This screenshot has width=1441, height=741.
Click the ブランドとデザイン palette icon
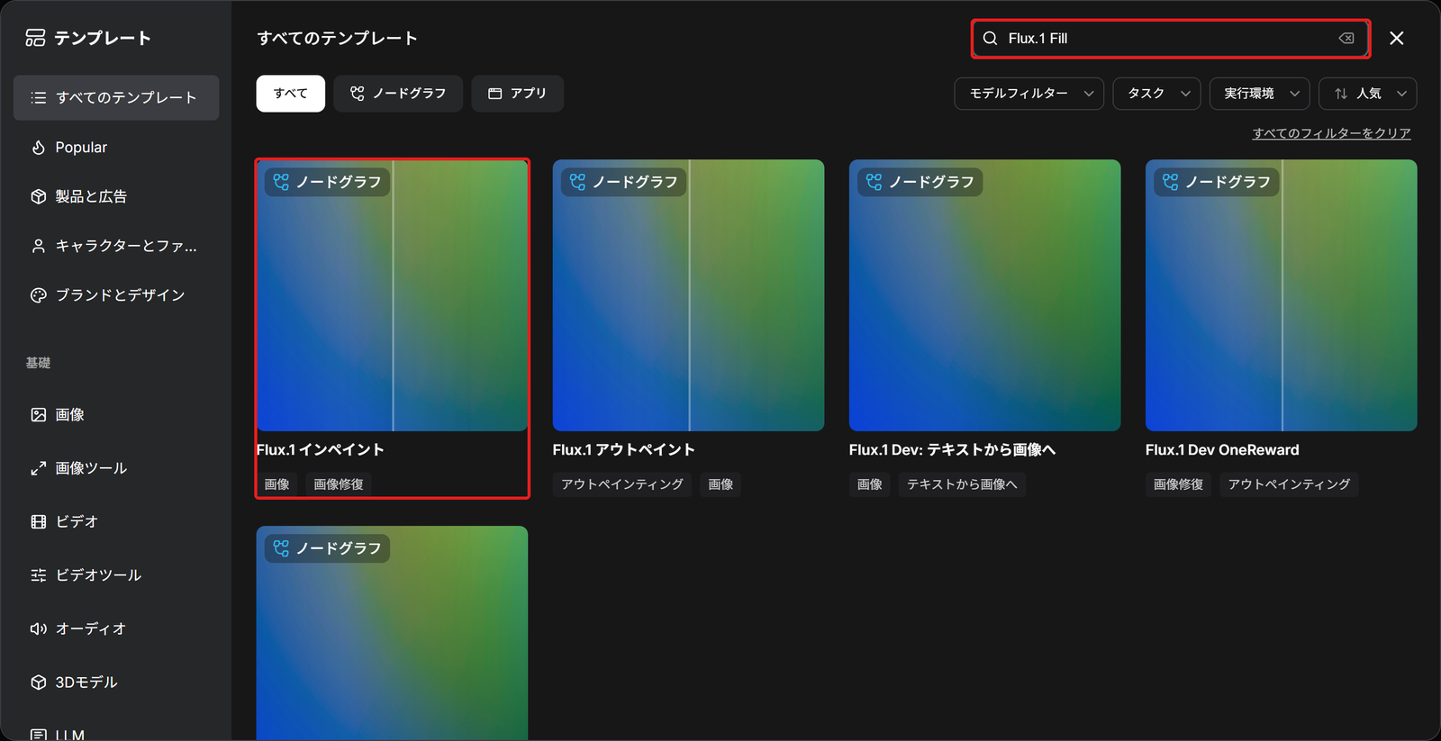coord(38,295)
